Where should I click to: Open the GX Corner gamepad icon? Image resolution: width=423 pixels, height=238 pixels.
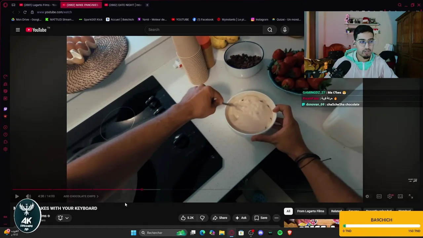point(13,5)
